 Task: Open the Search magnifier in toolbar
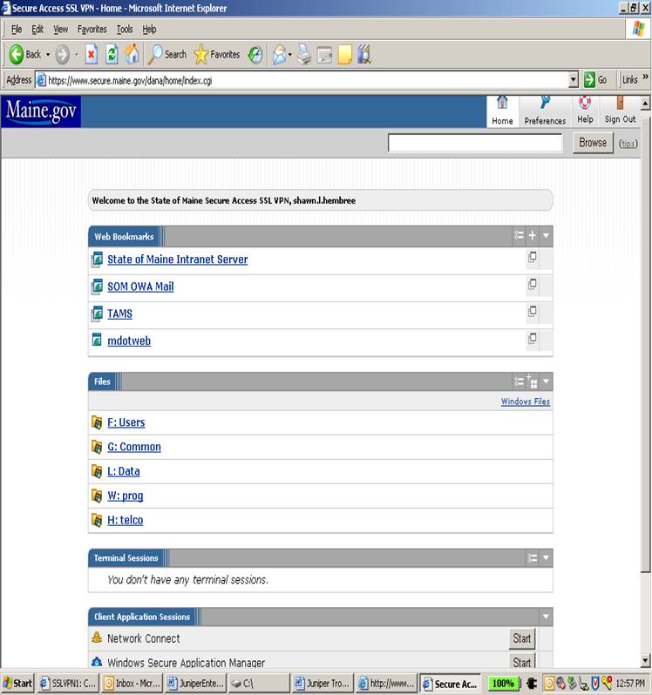tap(167, 55)
